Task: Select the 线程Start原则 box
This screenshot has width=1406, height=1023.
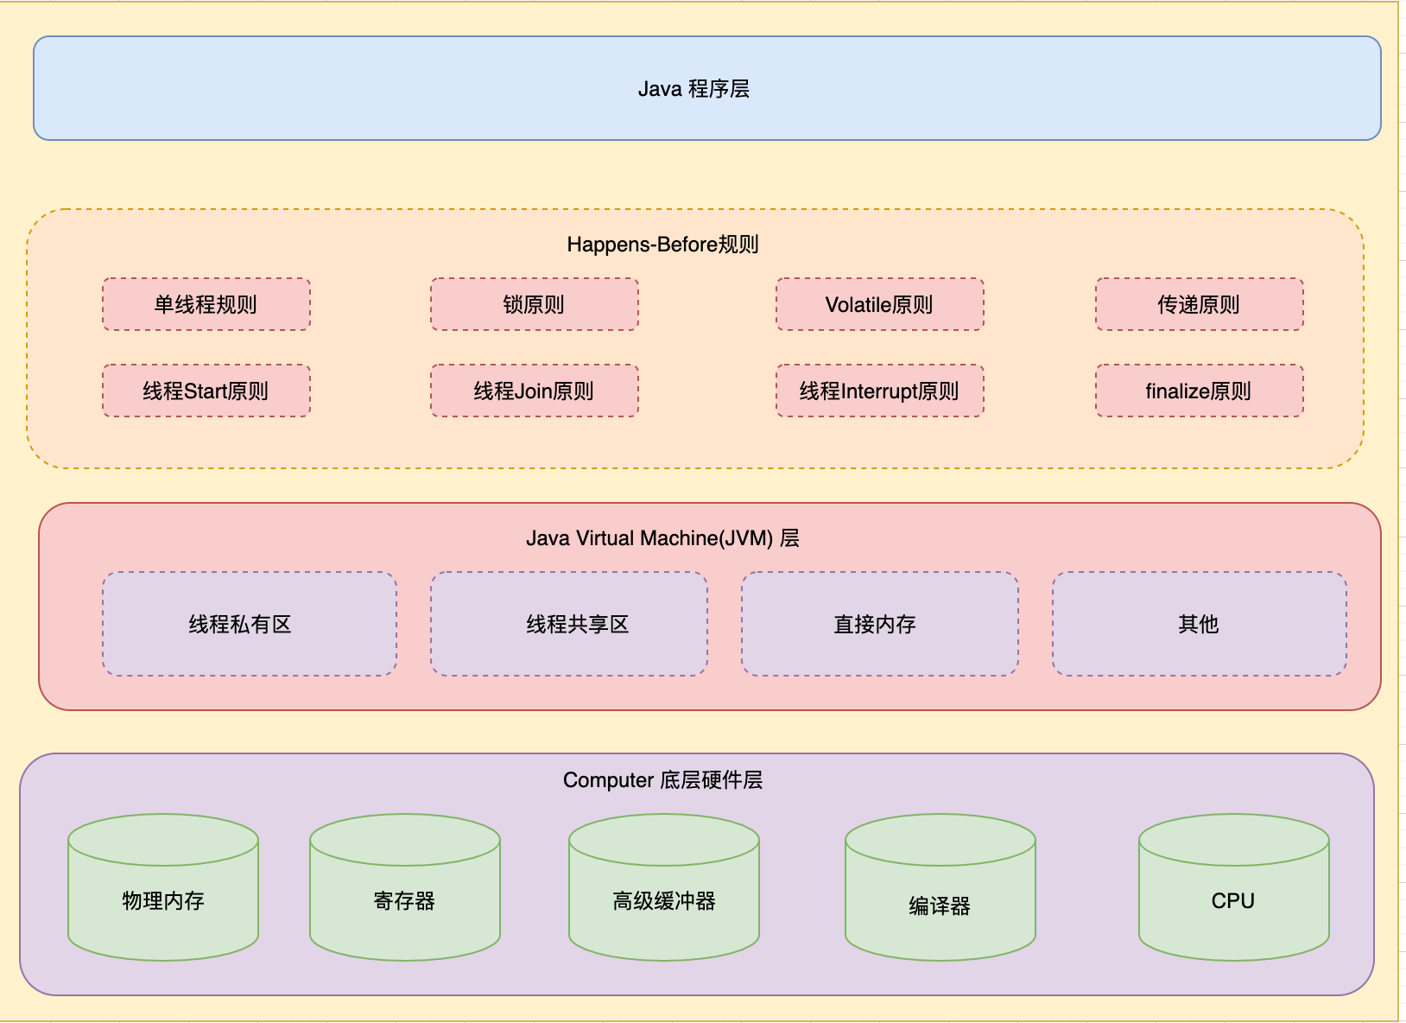Action: tap(206, 391)
